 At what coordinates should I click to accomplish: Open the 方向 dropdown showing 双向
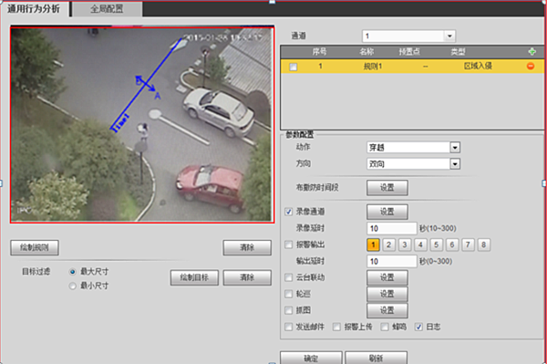coord(413,163)
